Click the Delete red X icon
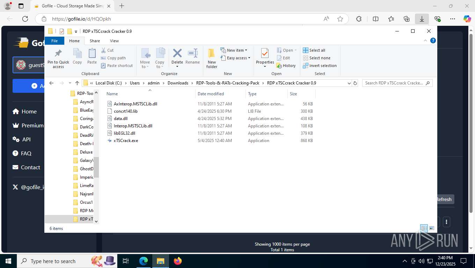 177,53
